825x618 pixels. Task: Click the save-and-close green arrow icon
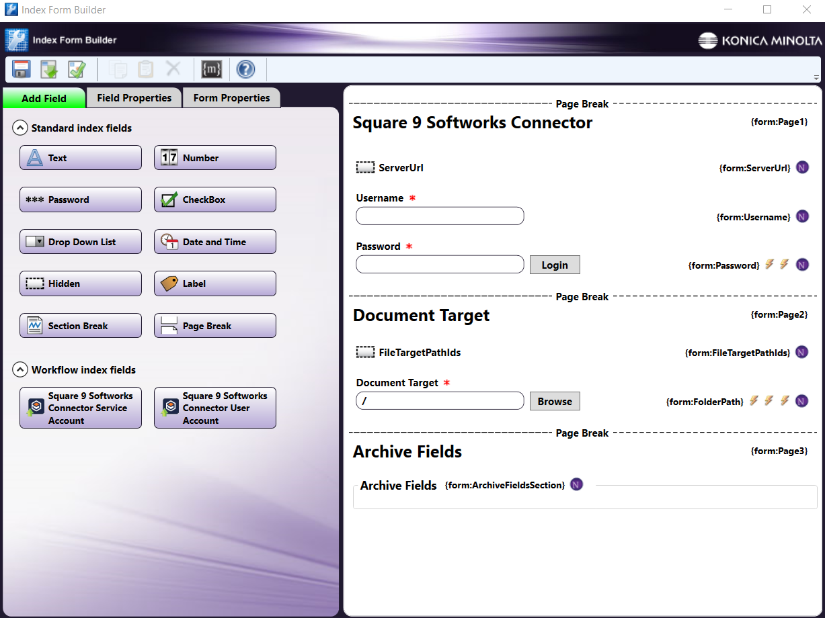point(50,69)
